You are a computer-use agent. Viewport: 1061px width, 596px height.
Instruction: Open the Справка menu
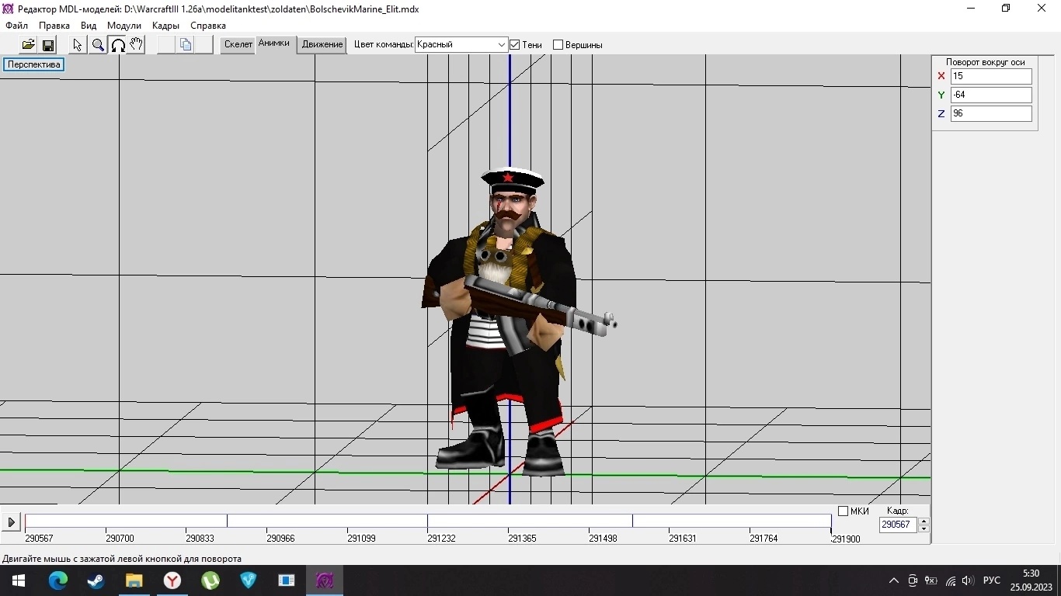[208, 26]
